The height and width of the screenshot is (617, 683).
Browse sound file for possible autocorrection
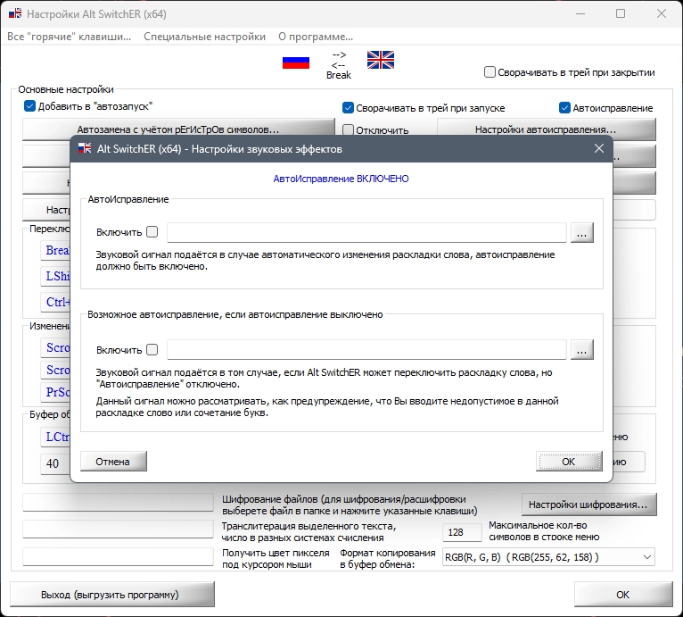click(x=582, y=350)
